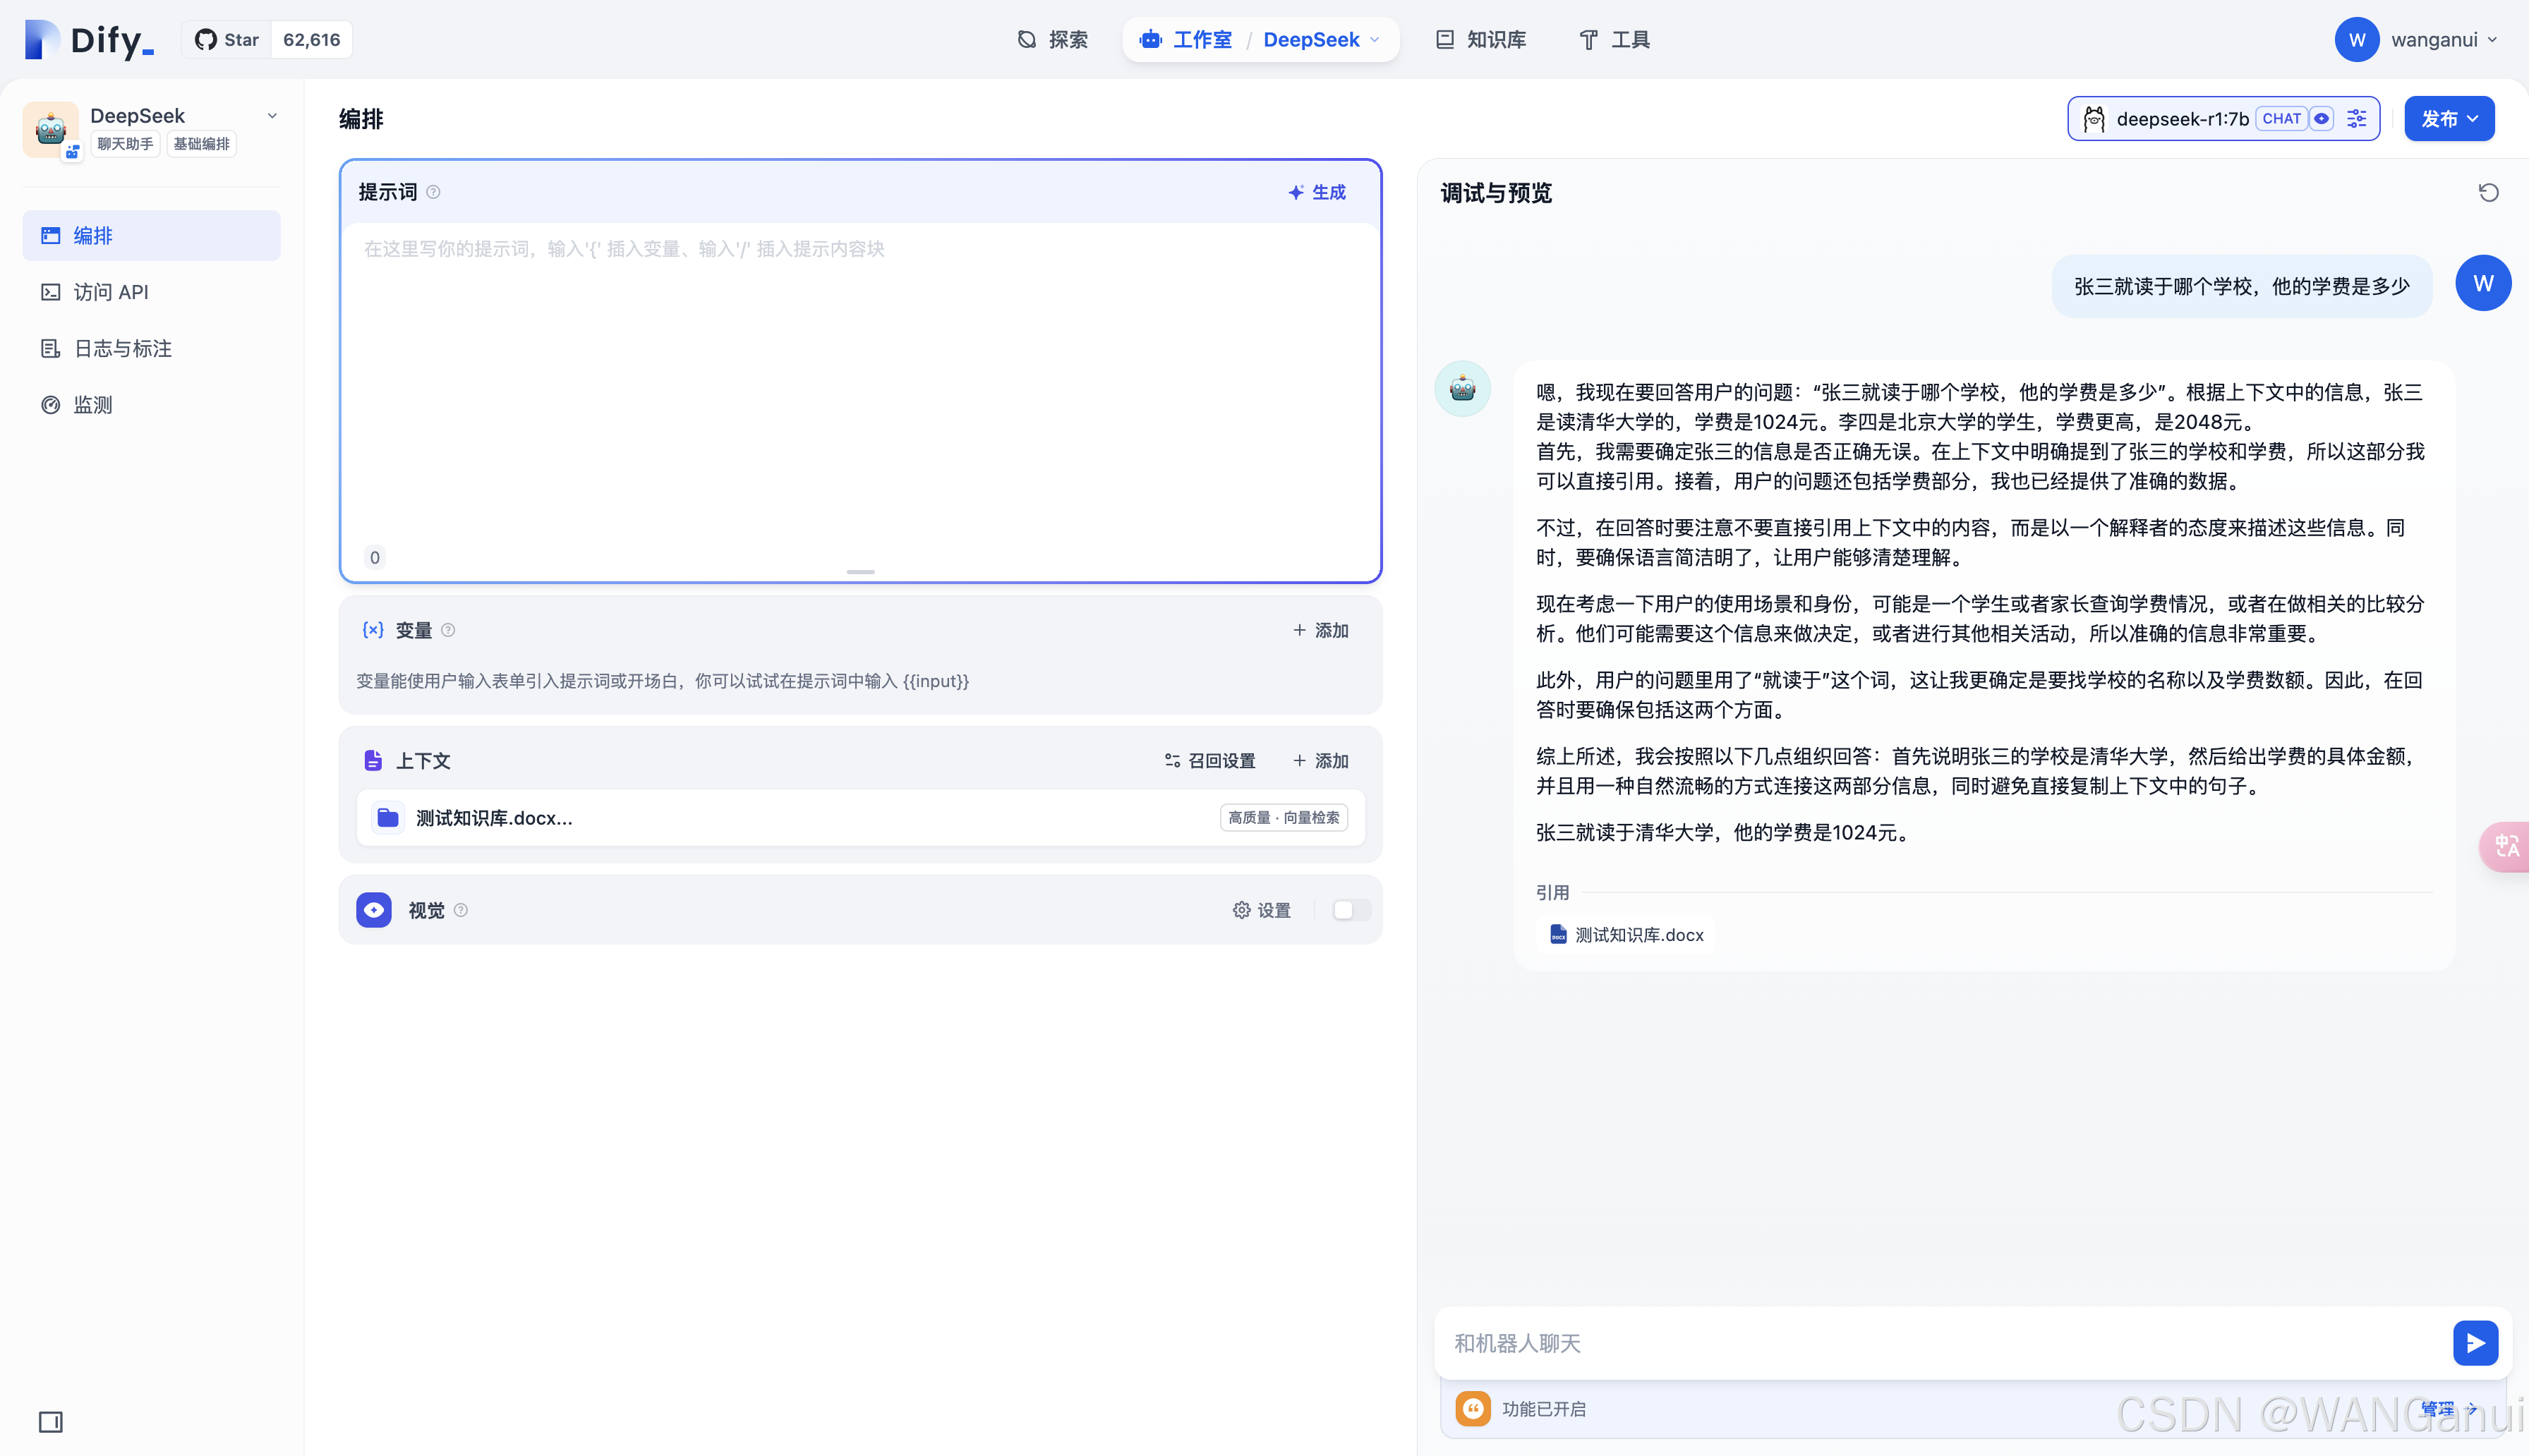Screen dimensions: 2529x1456
Task: Click the GitHub Star icon button
Action: (x=227, y=40)
